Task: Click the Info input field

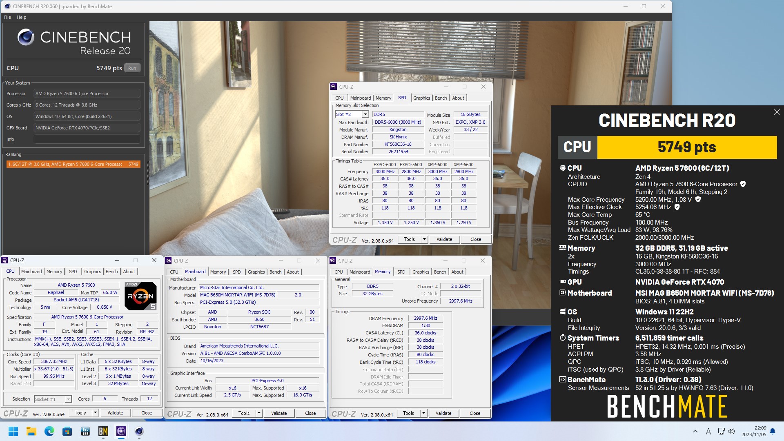Action: click(87, 139)
